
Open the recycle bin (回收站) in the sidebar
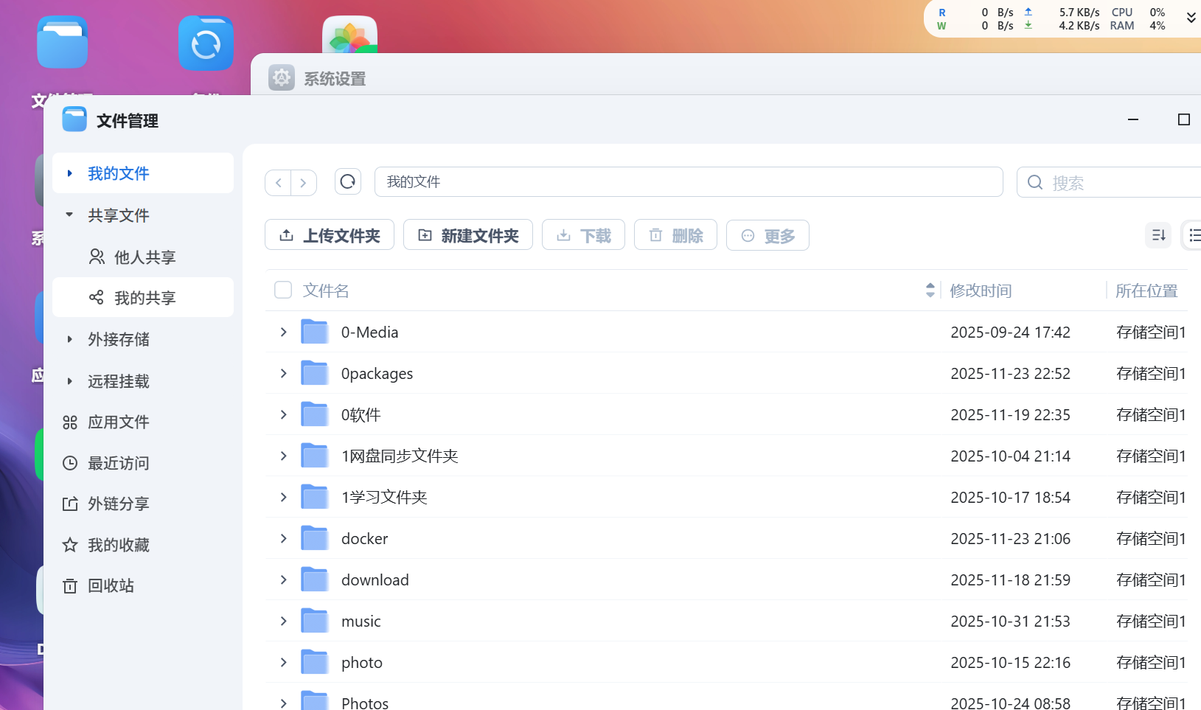tap(111, 585)
